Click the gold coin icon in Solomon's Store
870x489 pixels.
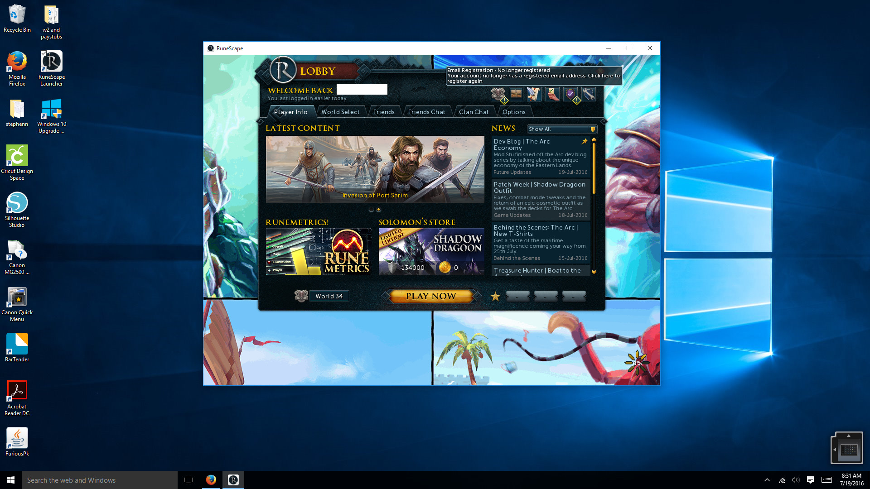[445, 267]
